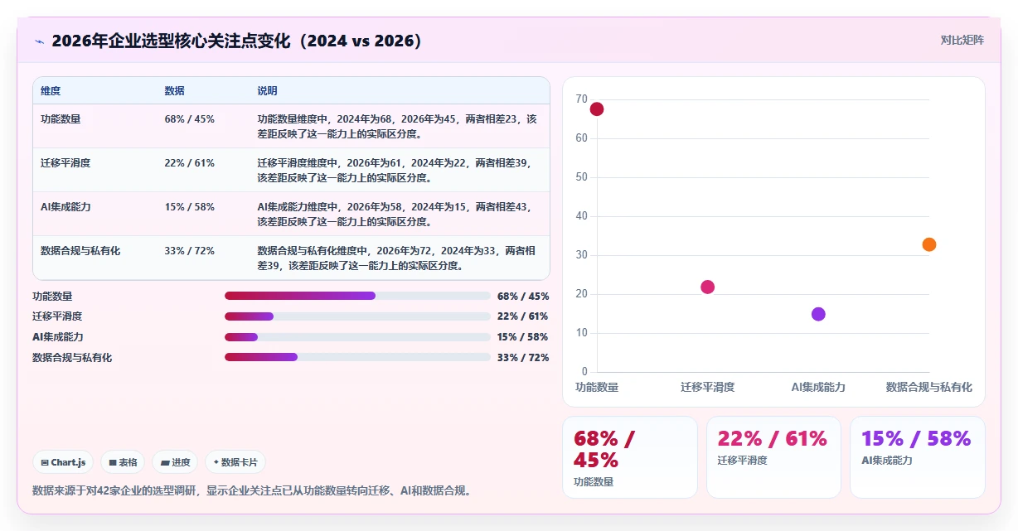Click the 迁移平滑度 data point on chart

coord(707,287)
